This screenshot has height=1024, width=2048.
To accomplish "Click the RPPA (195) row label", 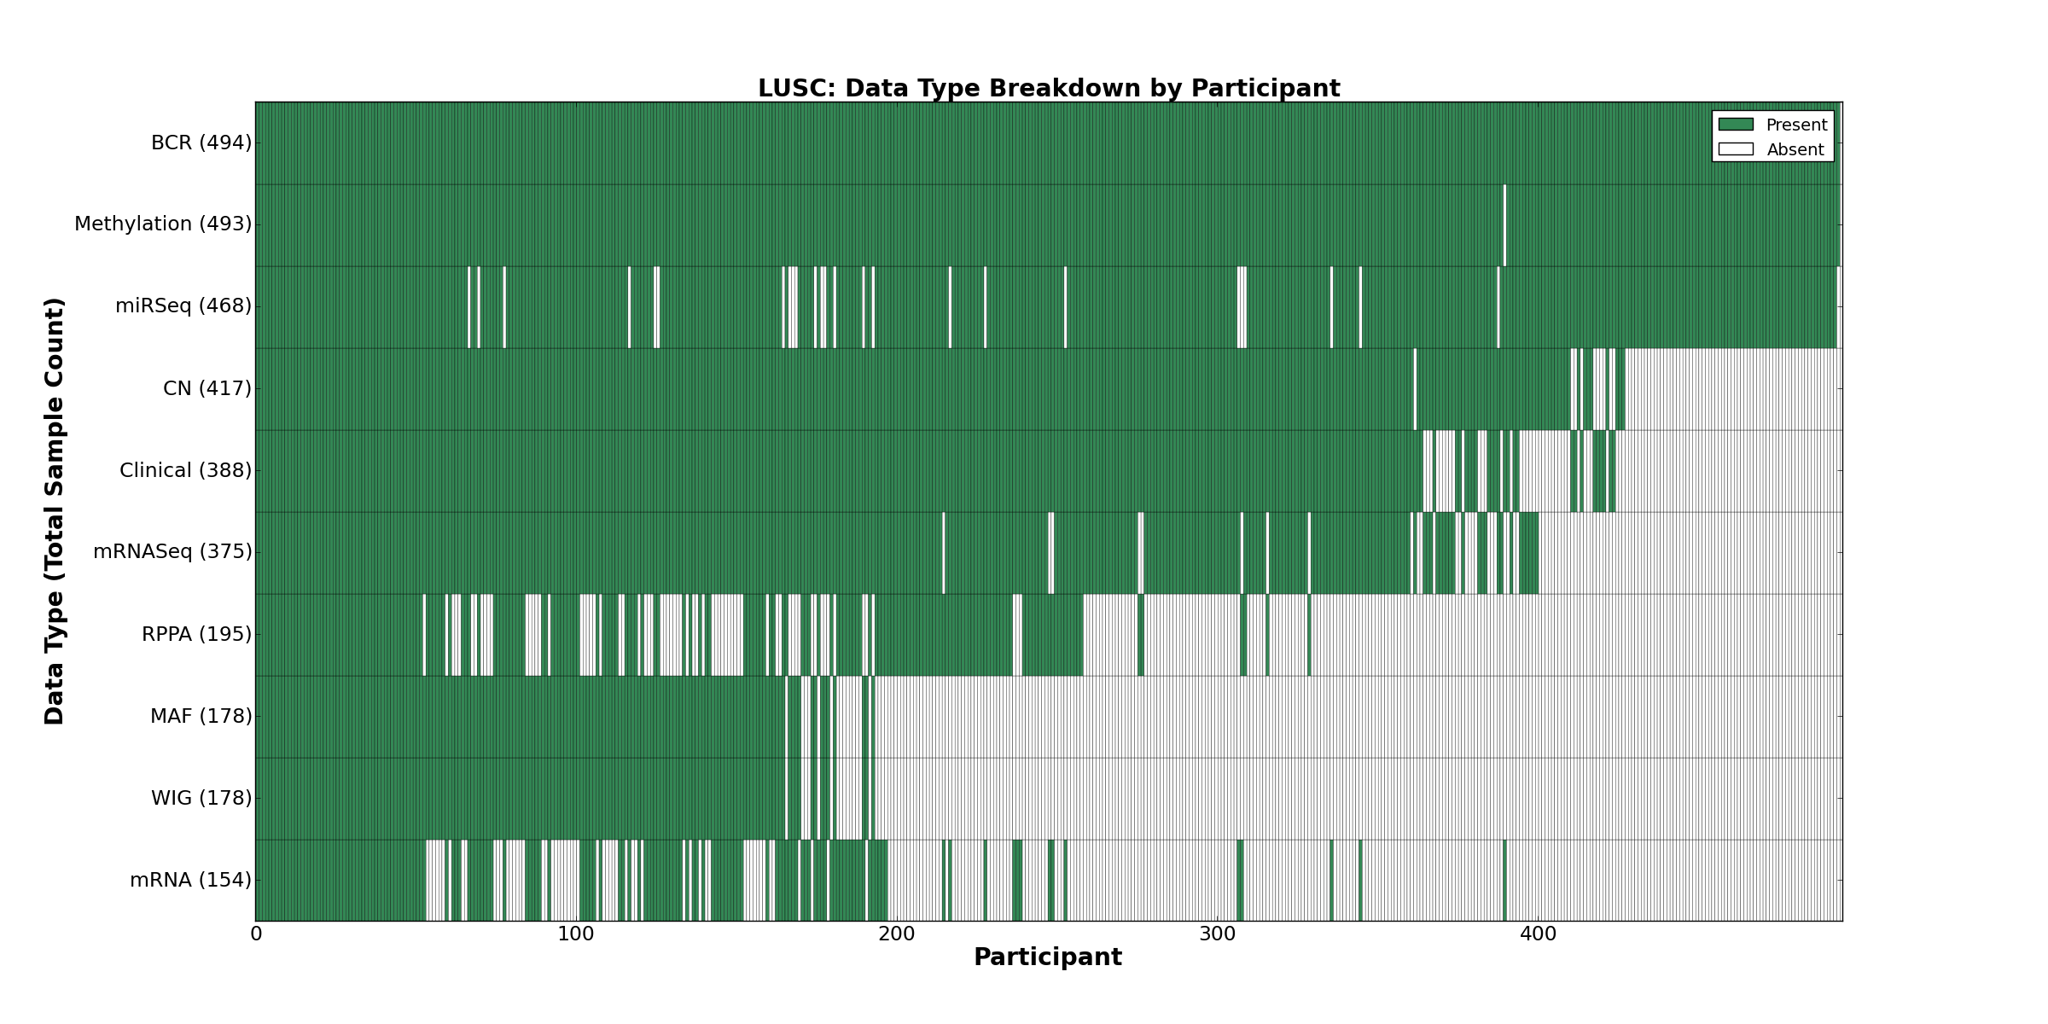I will coord(197,634).
